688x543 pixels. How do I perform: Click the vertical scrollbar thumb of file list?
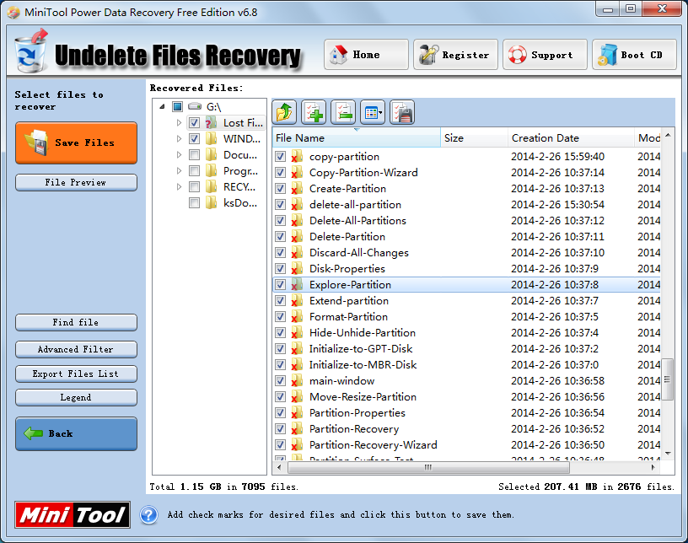(x=668, y=379)
